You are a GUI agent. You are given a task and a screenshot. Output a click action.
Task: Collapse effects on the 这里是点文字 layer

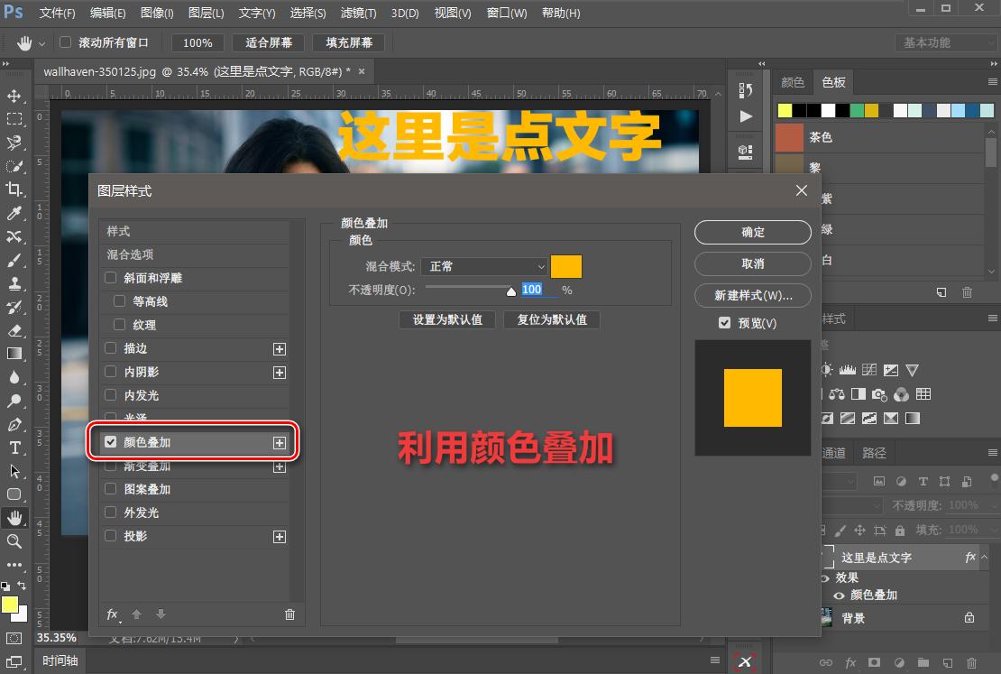pos(983,557)
